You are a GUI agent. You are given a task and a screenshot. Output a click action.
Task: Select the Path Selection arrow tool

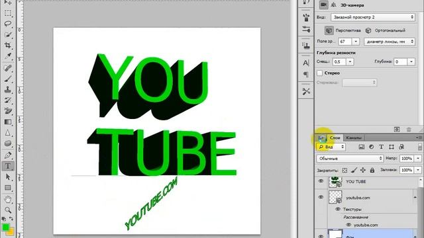click(8, 177)
